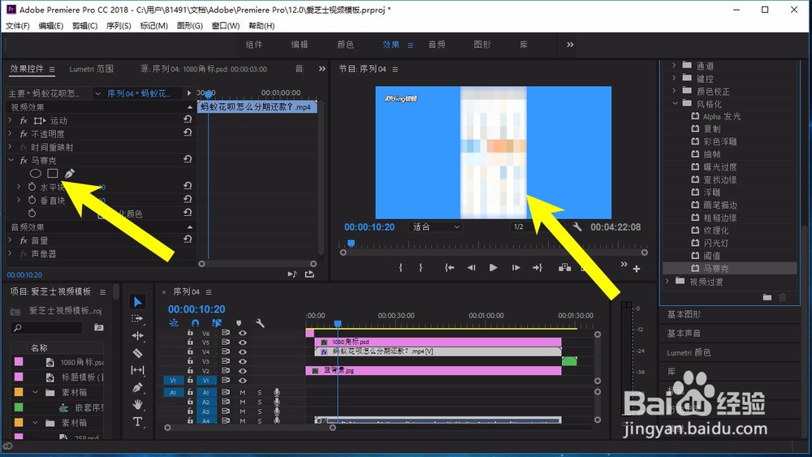Go to Out point

(538, 268)
